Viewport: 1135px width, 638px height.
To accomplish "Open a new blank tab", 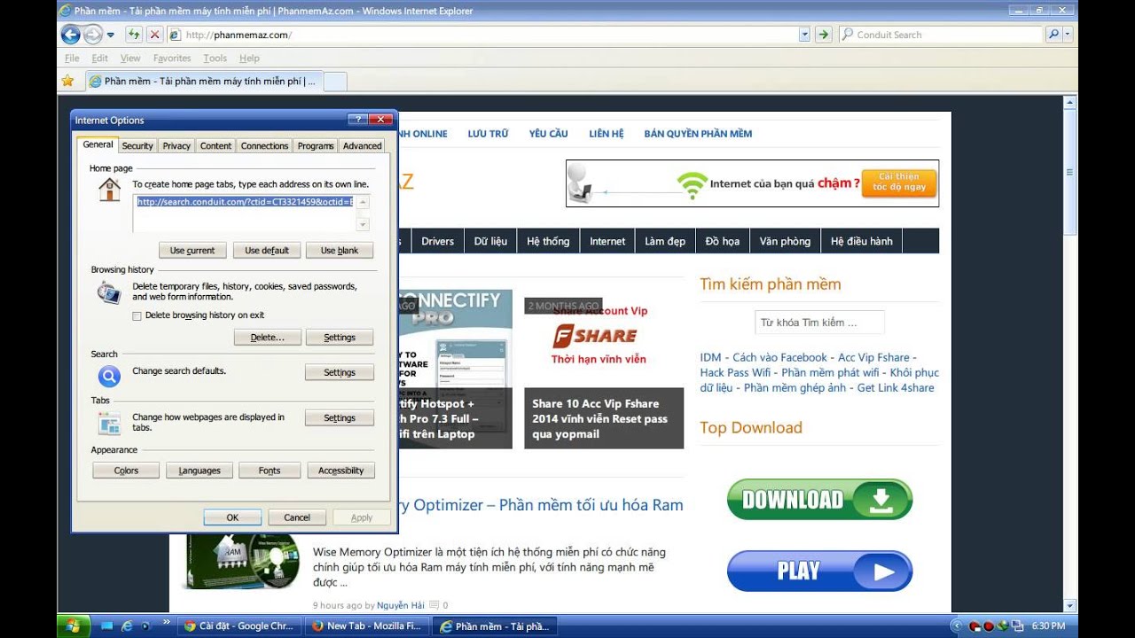I will tap(335, 82).
